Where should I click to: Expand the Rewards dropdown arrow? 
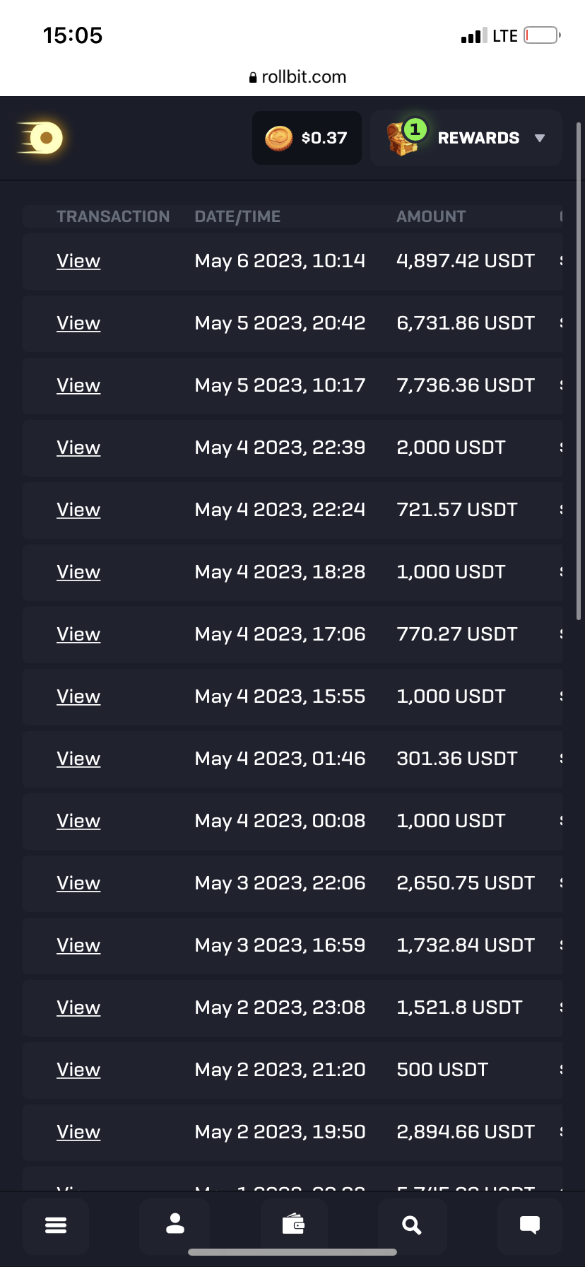coord(540,138)
